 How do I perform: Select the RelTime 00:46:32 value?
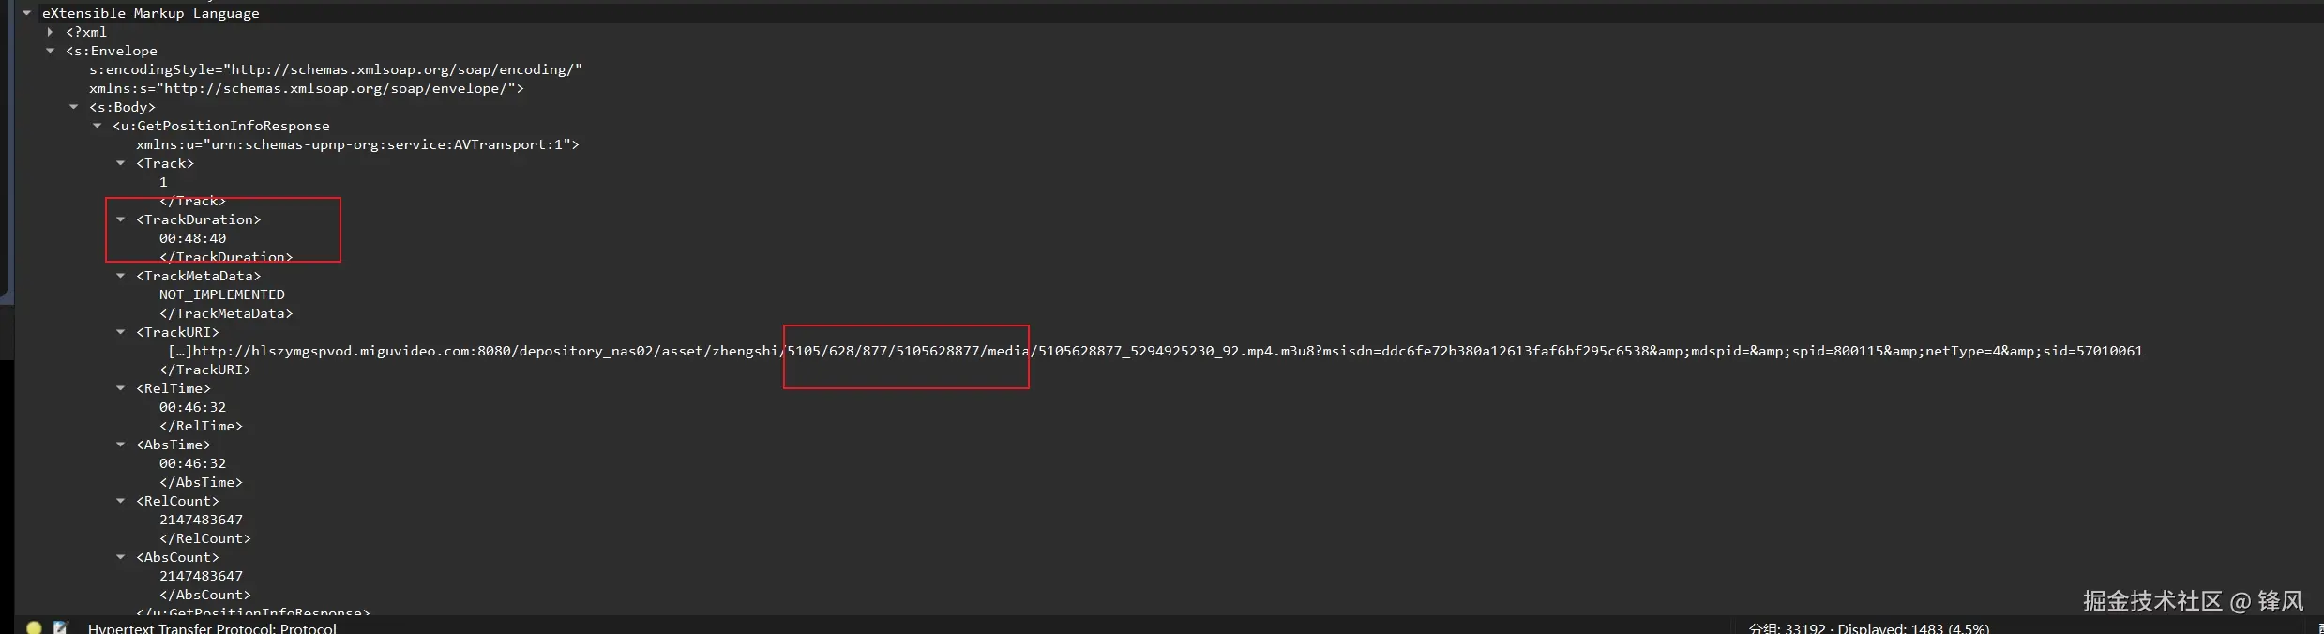192,407
